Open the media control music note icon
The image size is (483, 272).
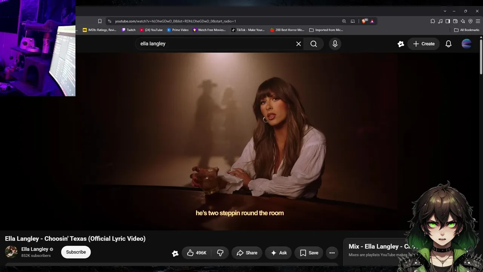[x=440, y=21]
